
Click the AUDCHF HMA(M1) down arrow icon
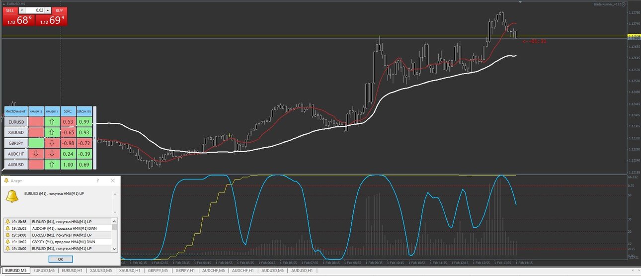(35, 154)
